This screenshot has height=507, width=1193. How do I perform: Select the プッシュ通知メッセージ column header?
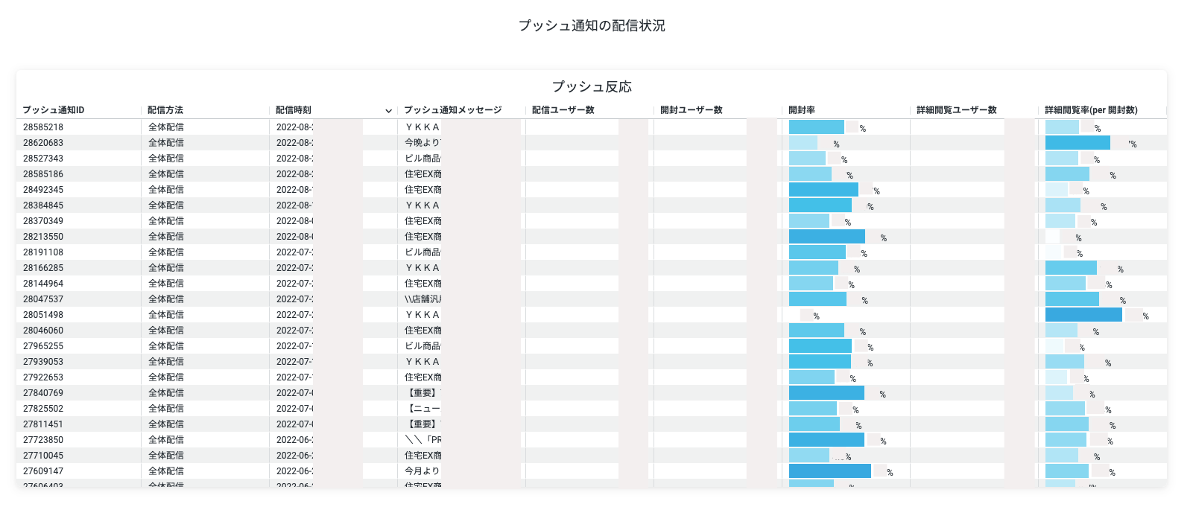pyautogui.click(x=453, y=110)
